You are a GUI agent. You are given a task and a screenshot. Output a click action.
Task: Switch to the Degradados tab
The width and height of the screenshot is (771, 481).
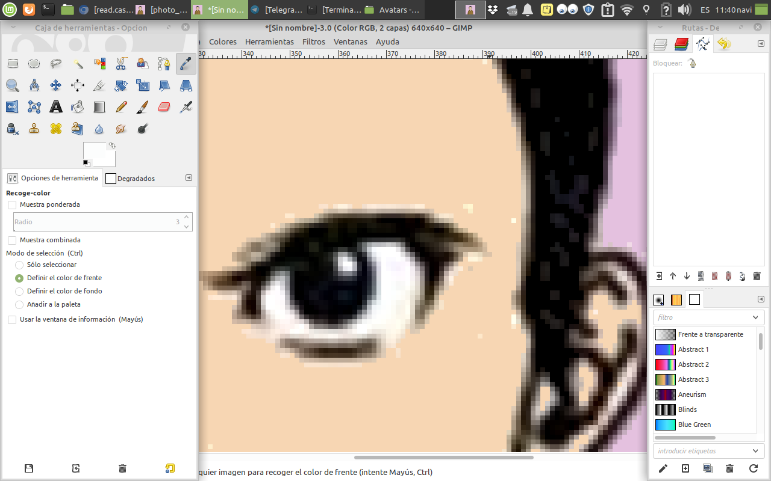point(130,179)
